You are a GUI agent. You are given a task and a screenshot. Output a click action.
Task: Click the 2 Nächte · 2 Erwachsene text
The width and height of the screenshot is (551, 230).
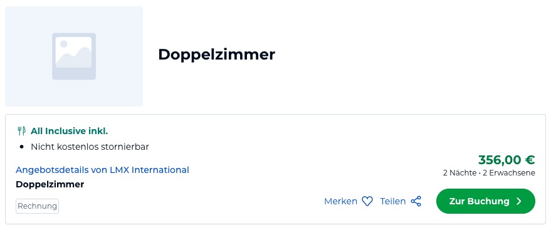[489, 173]
